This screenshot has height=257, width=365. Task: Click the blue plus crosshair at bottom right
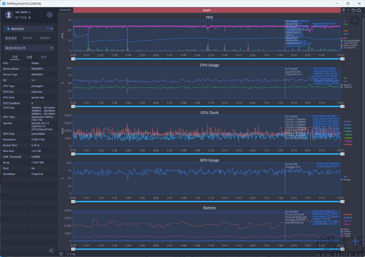pyautogui.click(x=356, y=242)
